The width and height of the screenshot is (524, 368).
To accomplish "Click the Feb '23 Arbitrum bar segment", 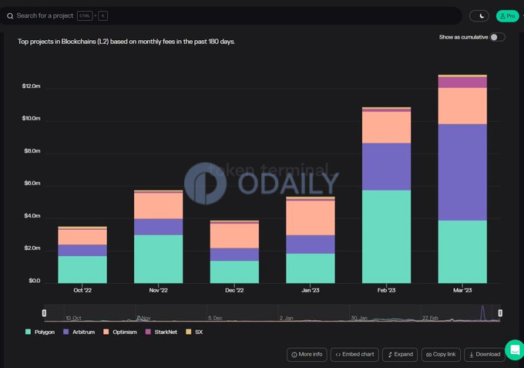I will coord(386,167).
